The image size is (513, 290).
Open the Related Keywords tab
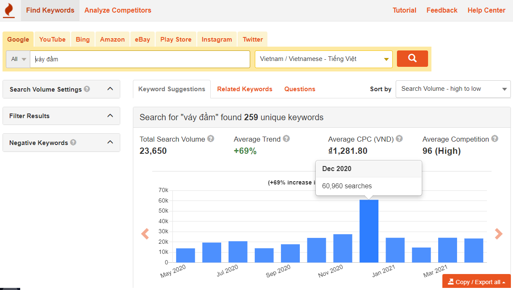[245, 89]
